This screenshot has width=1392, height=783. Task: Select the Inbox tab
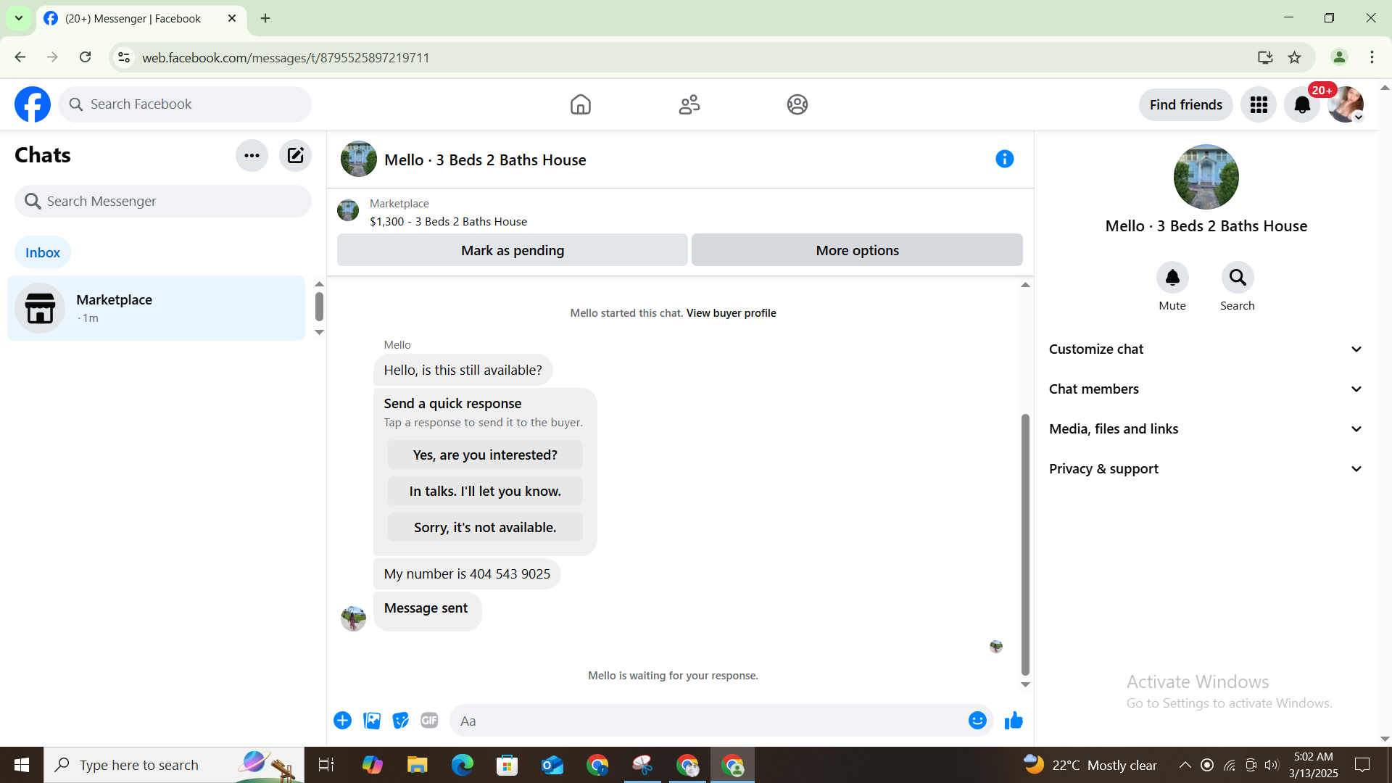coord(43,252)
